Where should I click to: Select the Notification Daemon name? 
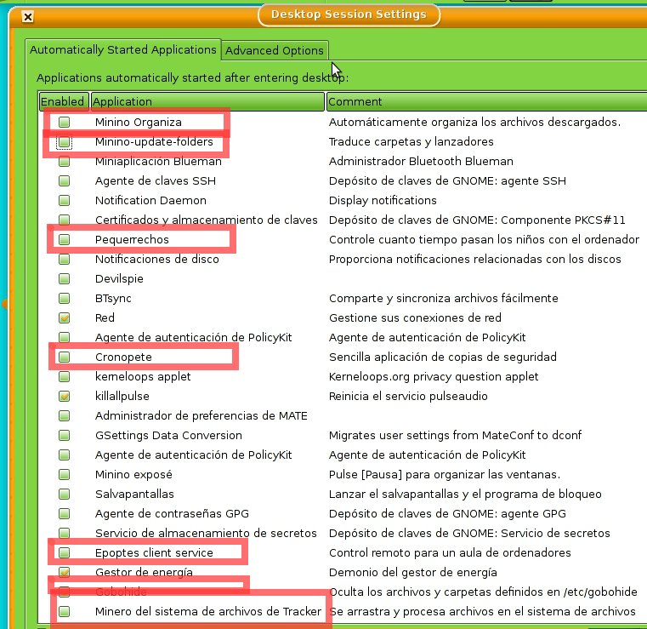click(150, 200)
